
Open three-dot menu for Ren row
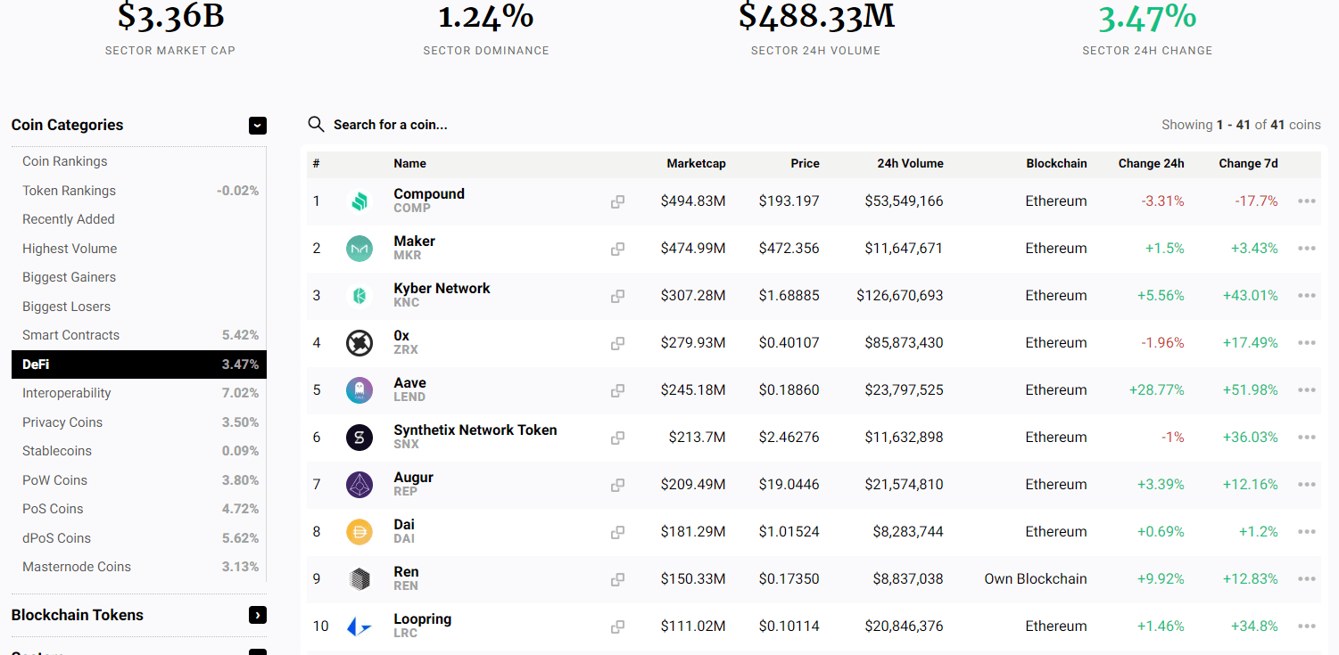[1307, 579]
